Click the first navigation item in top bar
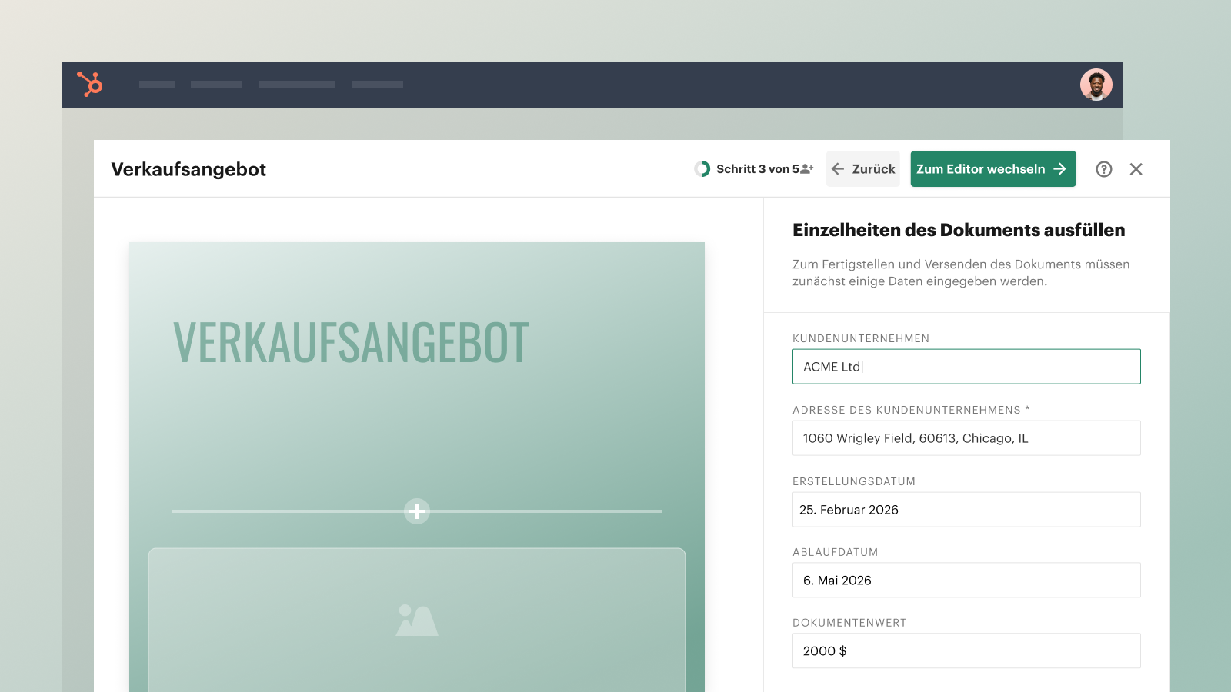Viewport: 1231px width, 692px height. coord(157,85)
